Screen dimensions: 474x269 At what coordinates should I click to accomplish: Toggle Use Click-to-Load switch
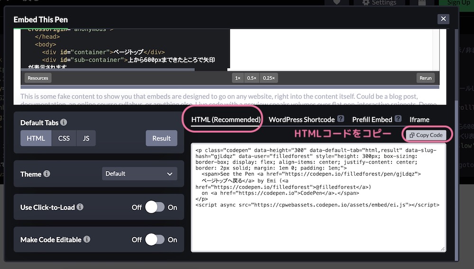pyautogui.click(x=155, y=207)
